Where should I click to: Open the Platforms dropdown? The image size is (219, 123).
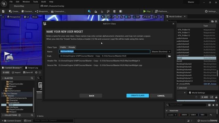click(x=162, y=11)
